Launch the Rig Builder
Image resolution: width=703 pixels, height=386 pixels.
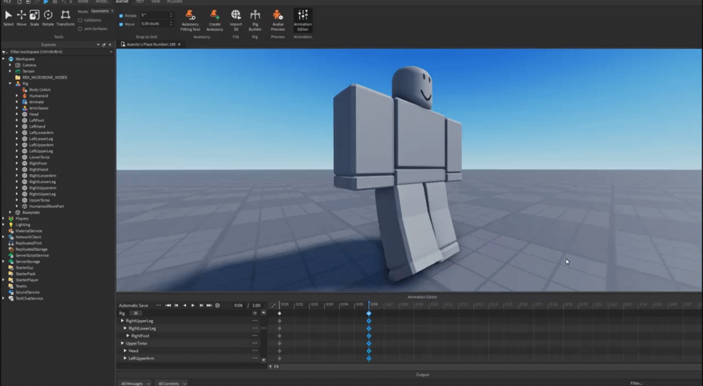click(x=255, y=15)
